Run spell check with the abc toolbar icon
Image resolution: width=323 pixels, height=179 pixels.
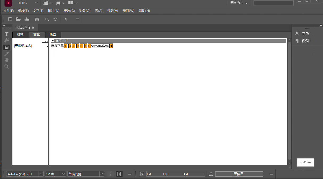(55, 19)
